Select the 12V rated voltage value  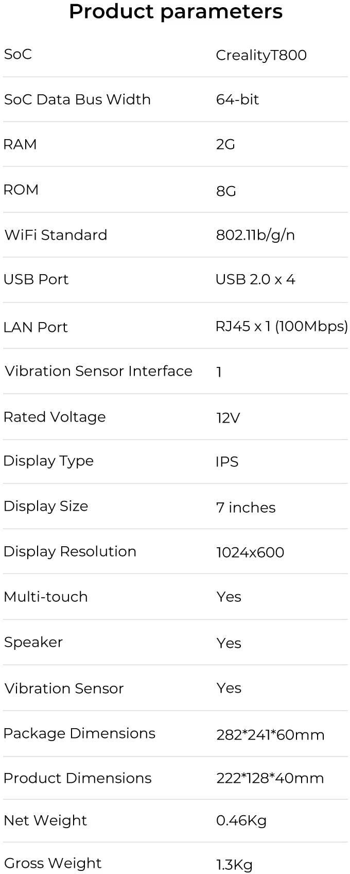pyautogui.click(x=228, y=417)
